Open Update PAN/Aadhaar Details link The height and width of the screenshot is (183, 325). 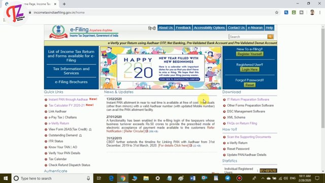tap(246, 155)
